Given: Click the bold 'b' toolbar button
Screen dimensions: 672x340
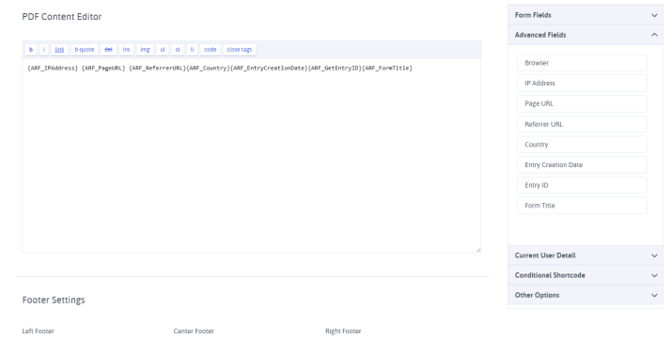Looking at the screenshot, I should pos(31,50).
